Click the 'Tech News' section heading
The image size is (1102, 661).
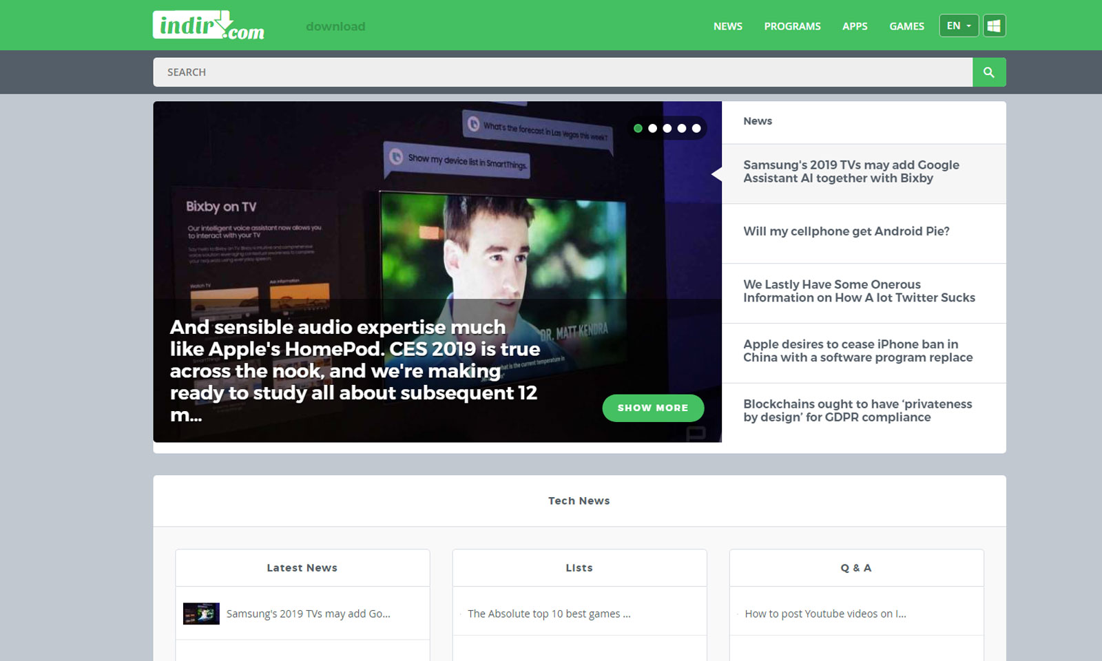579,501
